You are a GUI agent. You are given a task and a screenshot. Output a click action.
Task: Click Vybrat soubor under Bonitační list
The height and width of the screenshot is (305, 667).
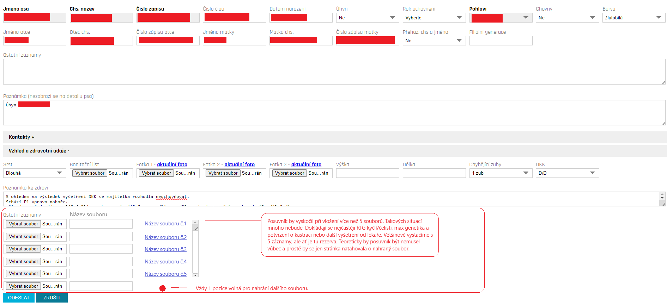(x=90, y=173)
